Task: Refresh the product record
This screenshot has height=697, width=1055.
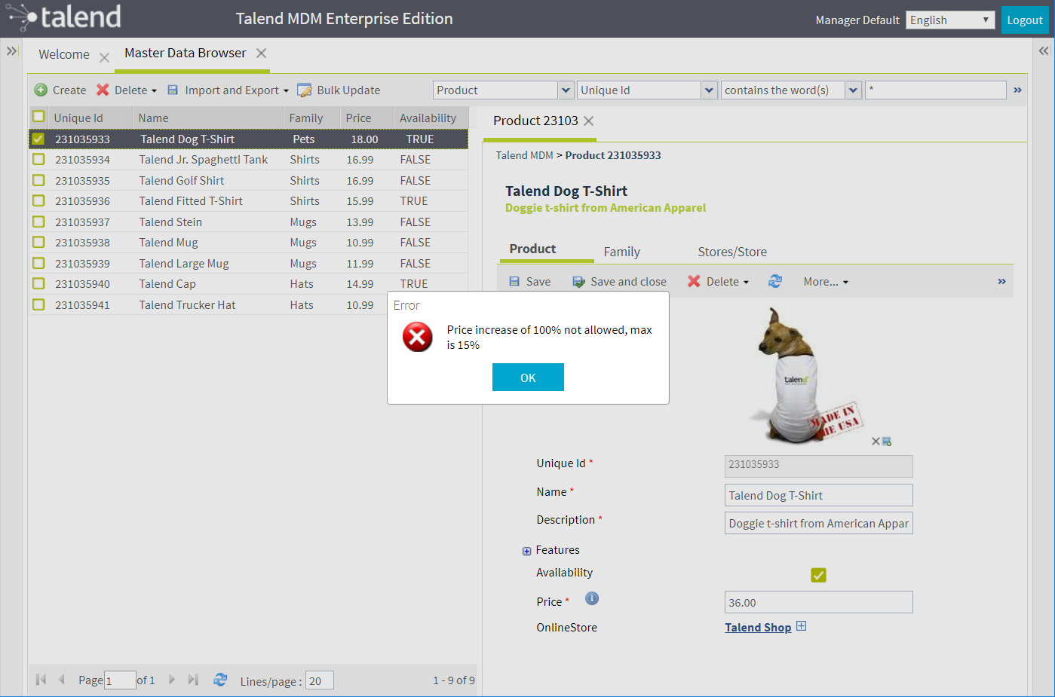Action: click(x=775, y=281)
